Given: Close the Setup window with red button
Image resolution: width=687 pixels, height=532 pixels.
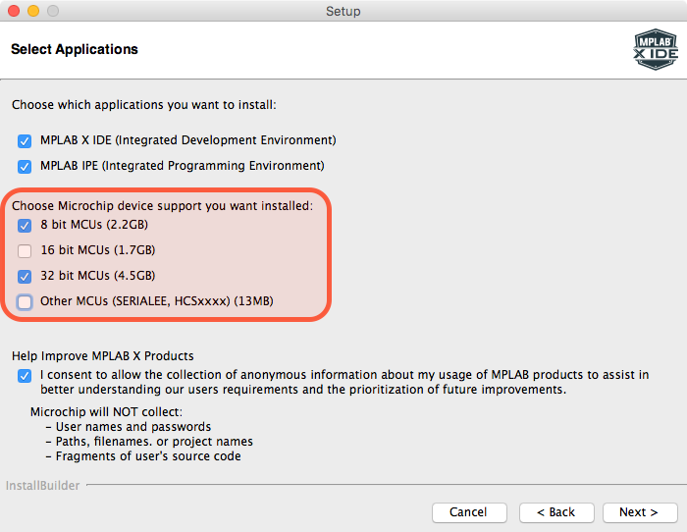Looking at the screenshot, I should pyautogui.click(x=14, y=12).
